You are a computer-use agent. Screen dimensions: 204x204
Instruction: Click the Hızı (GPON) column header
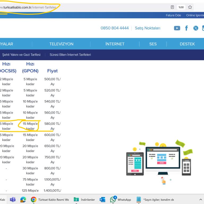(x=30, y=67)
